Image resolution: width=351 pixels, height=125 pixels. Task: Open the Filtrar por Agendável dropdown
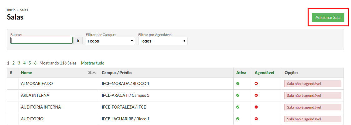(163, 41)
